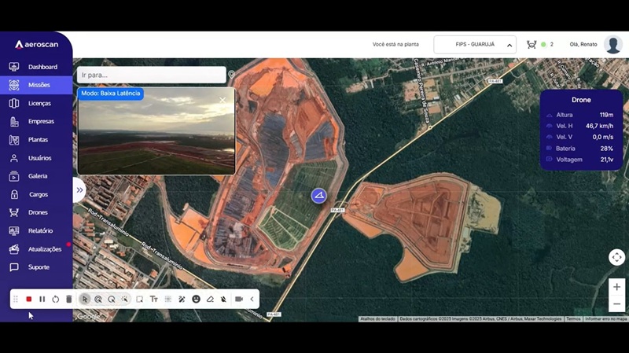The image size is (629, 353).
Task: Grab the recording toolbar drag handle
Action: click(x=16, y=300)
